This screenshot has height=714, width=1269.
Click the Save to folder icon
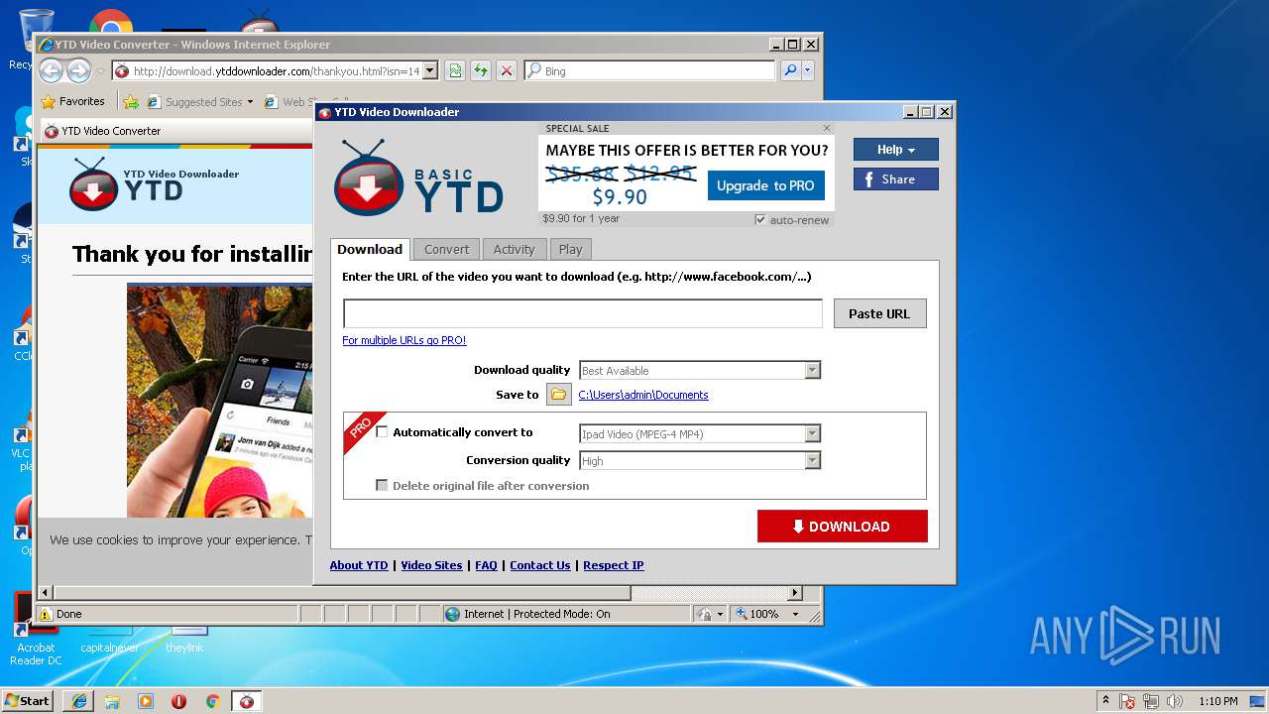click(559, 395)
